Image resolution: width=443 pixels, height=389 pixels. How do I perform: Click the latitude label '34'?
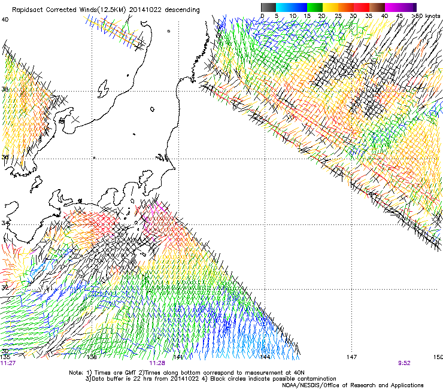pos(5,223)
